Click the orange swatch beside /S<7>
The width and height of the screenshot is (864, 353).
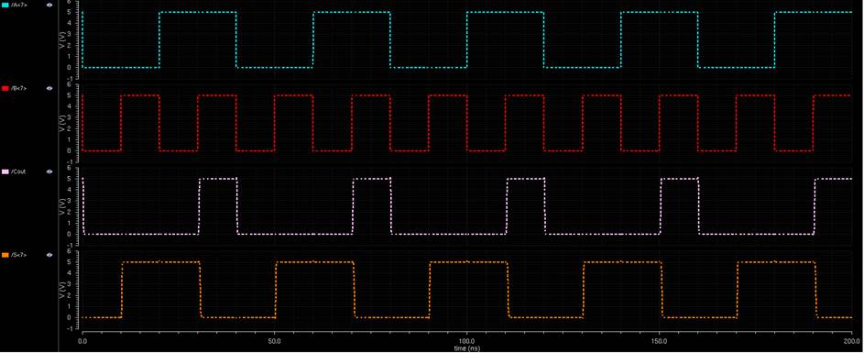(5, 255)
